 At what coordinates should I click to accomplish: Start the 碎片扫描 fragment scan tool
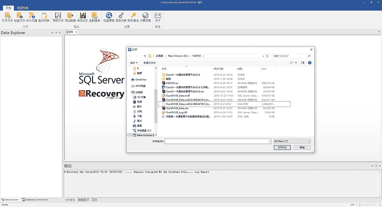32,17
